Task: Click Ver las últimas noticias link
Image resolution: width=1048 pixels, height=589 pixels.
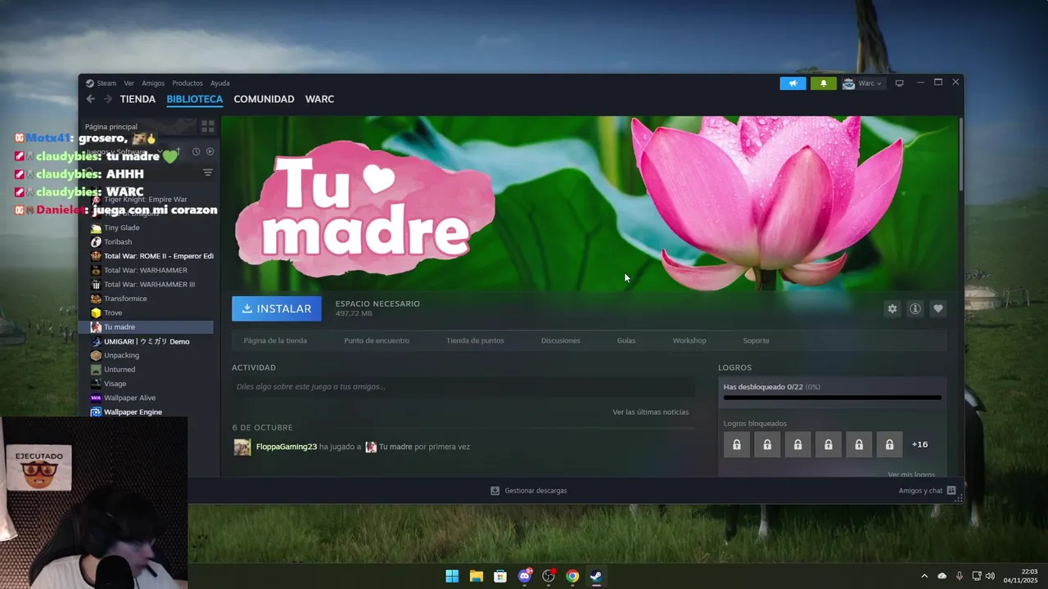Action: pyautogui.click(x=651, y=412)
